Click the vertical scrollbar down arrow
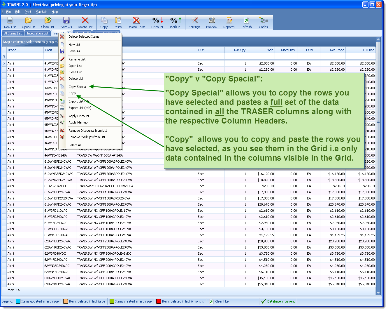This screenshot has height=311, width=388. tap(378, 293)
